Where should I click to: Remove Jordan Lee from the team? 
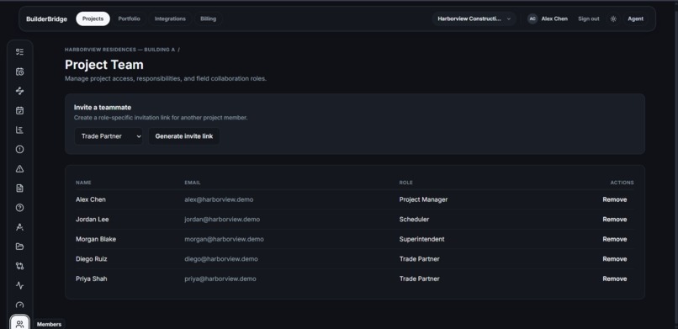tap(614, 220)
